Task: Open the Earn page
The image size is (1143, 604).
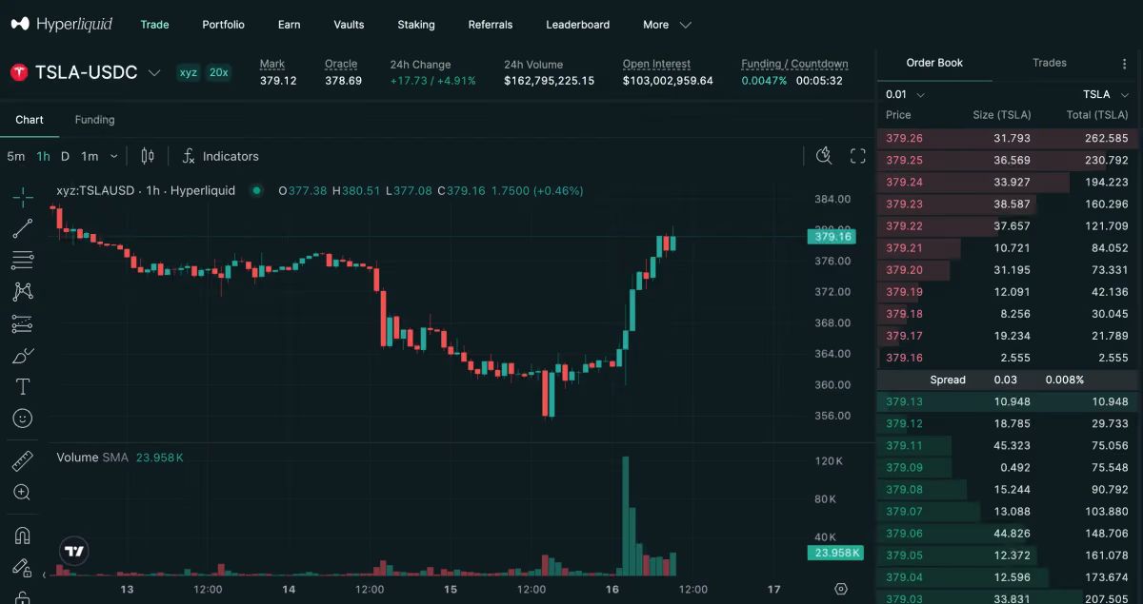Action: pyautogui.click(x=289, y=25)
